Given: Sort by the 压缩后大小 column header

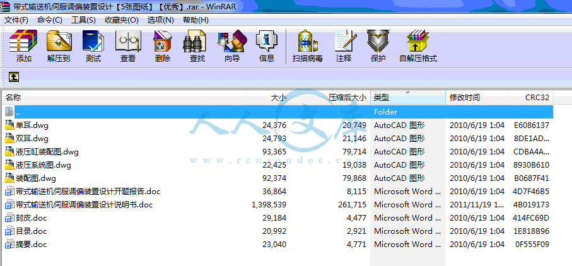Looking at the screenshot, I should tap(329, 98).
